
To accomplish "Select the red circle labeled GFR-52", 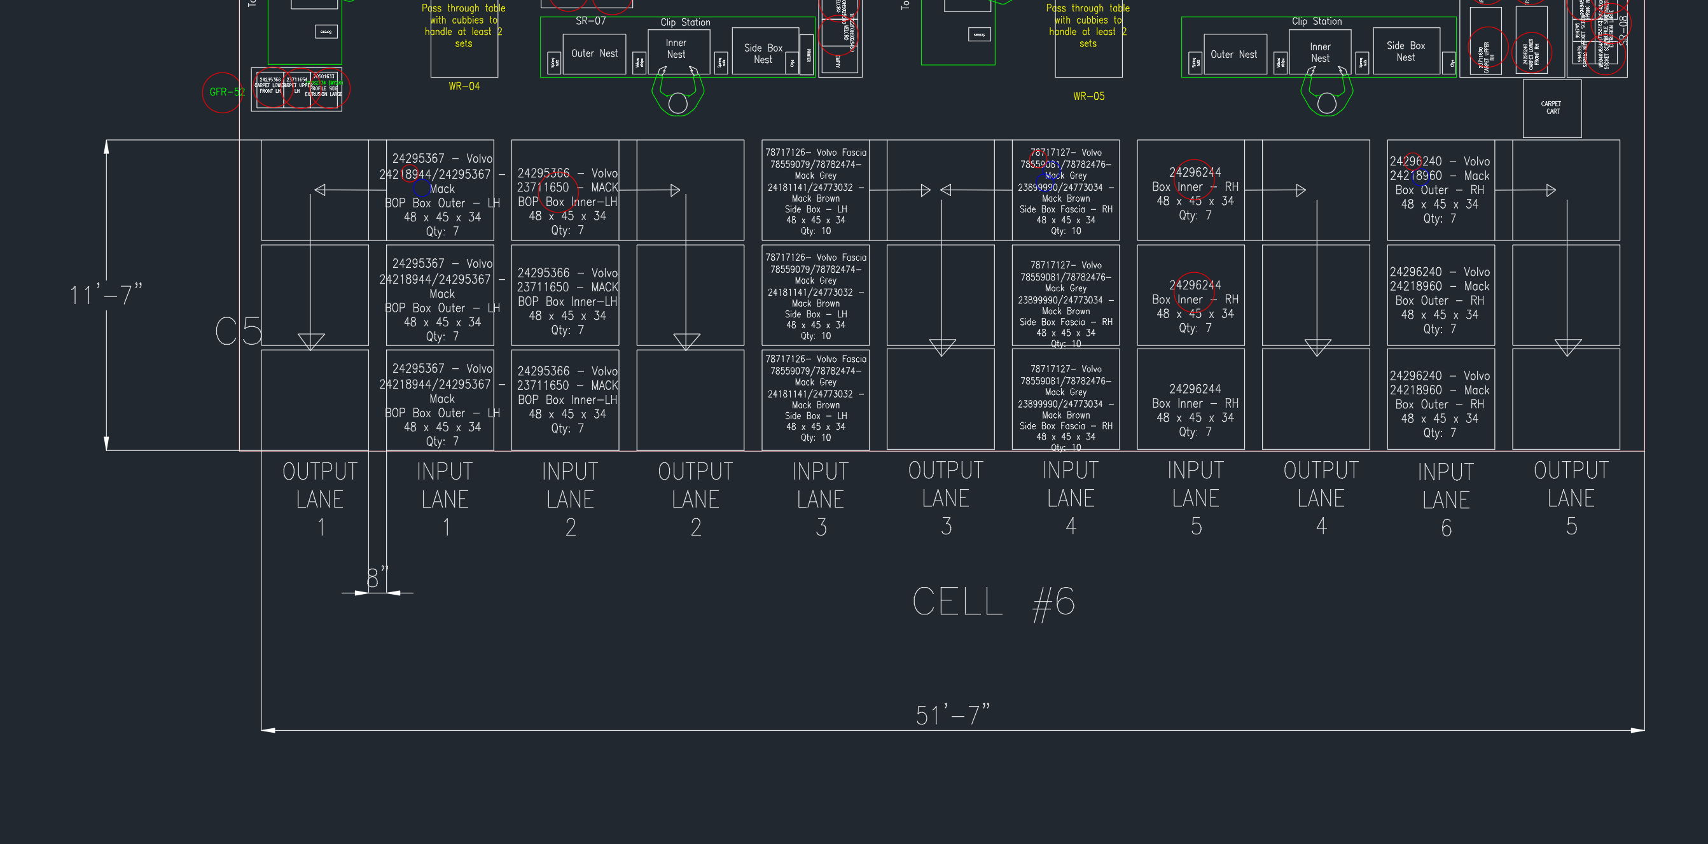I will click(x=222, y=92).
